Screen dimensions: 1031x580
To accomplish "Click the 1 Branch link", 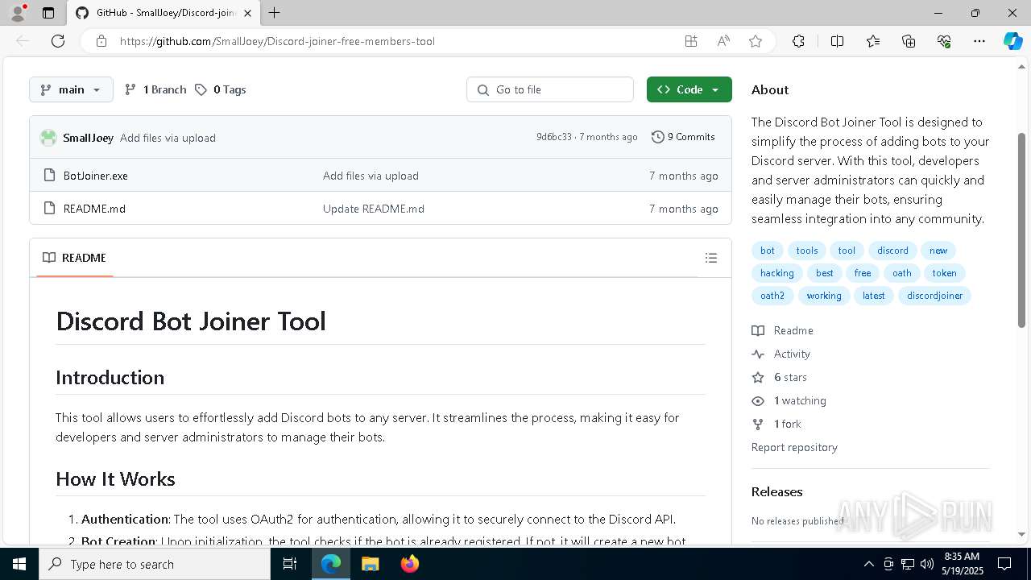I will click(x=155, y=89).
